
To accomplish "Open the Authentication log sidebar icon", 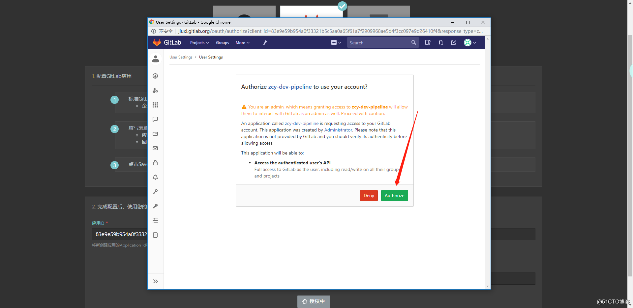I will (155, 235).
